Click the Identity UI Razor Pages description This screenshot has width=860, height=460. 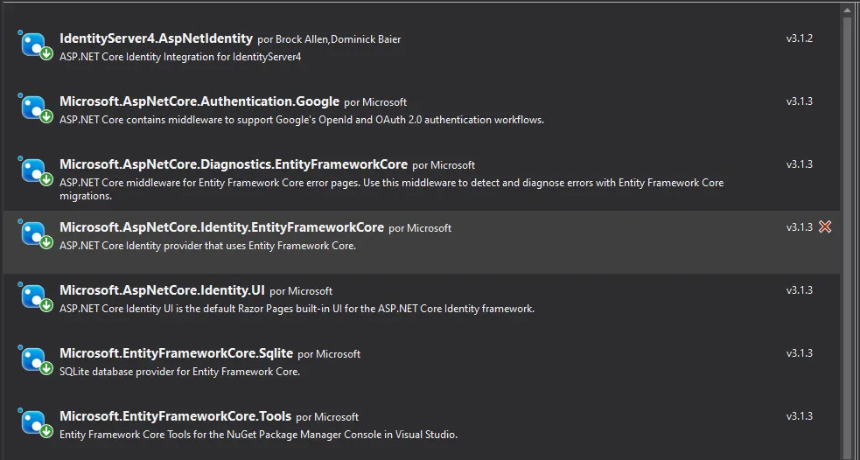pos(297,309)
